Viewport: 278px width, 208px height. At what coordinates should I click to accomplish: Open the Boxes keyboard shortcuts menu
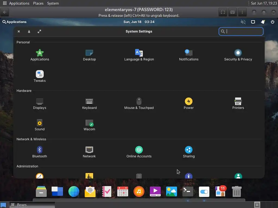point(233,12)
